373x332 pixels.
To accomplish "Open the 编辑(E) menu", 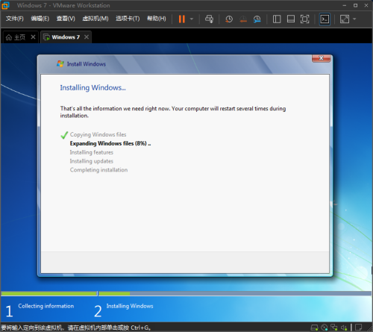I will click(40, 19).
